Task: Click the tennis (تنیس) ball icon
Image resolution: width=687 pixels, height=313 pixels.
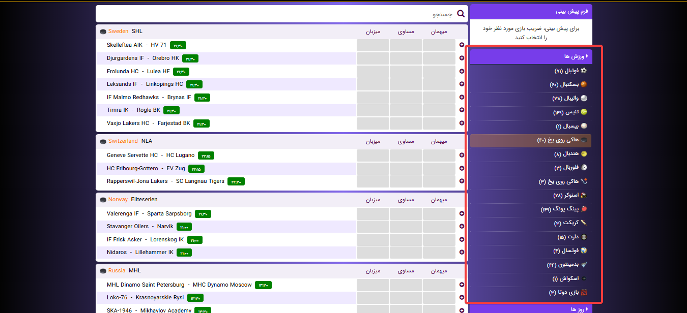Action: [x=584, y=112]
